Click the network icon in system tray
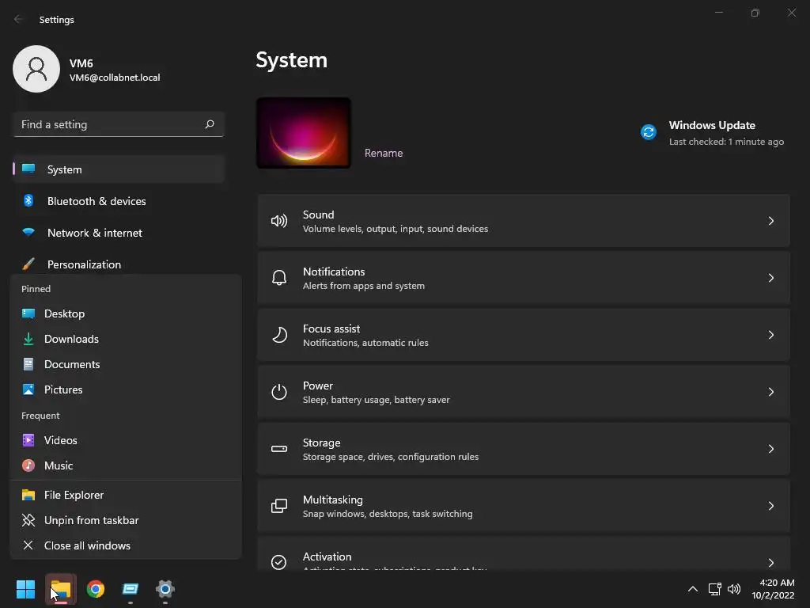The image size is (810, 608). tap(714, 589)
